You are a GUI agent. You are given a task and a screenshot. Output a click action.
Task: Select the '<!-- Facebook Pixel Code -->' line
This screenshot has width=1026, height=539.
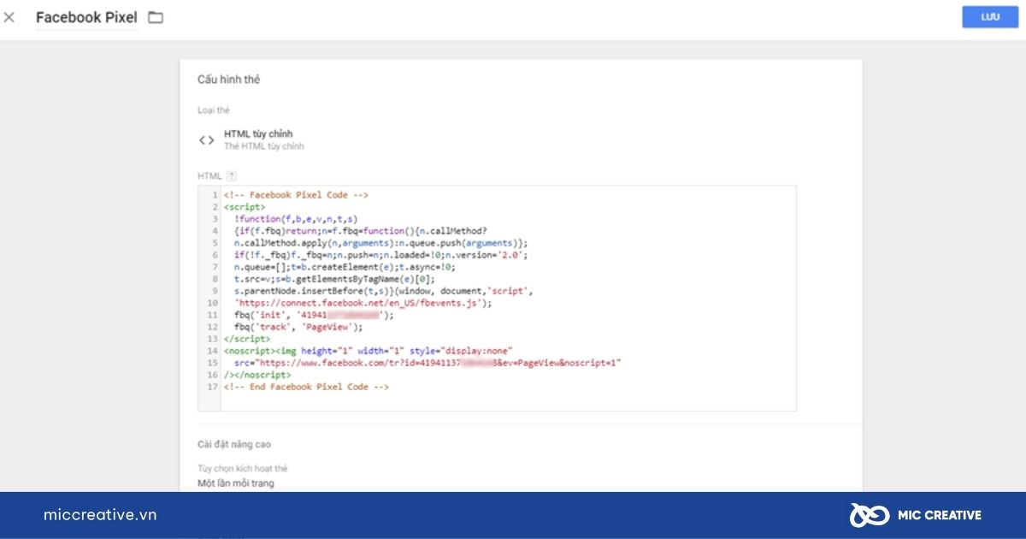pos(296,195)
